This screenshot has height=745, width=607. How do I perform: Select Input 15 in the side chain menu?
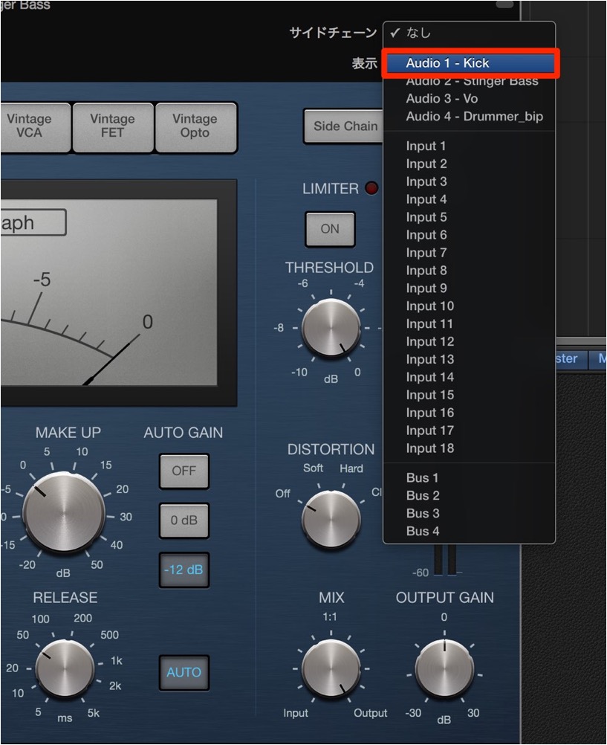[x=470, y=396]
